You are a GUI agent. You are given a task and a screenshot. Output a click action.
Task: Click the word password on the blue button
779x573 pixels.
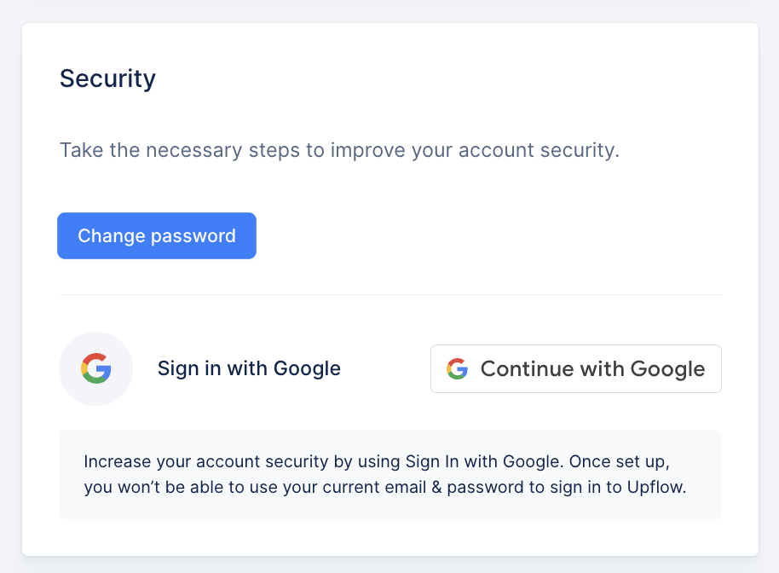coord(193,236)
